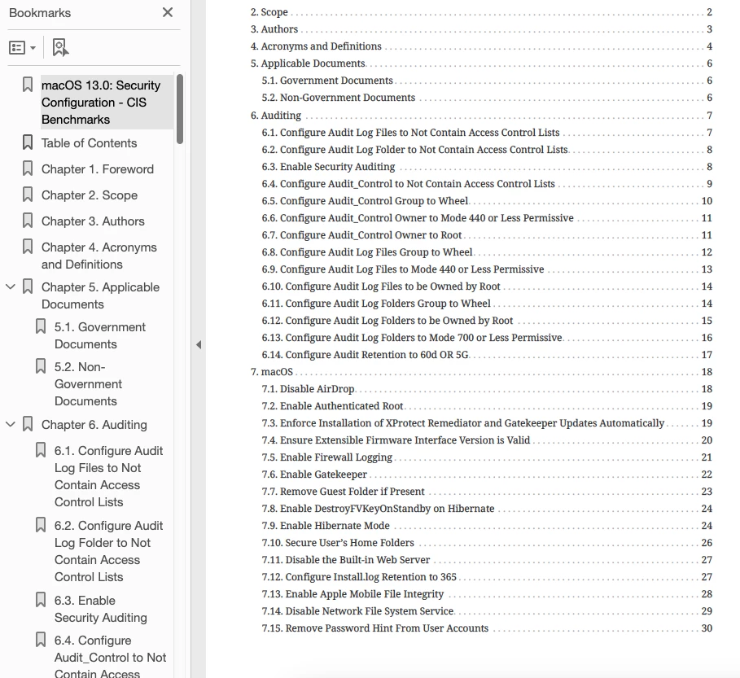Click contents entry 6.3. Enable Security Auditing
The image size is (740, 678).
(328, 167)
